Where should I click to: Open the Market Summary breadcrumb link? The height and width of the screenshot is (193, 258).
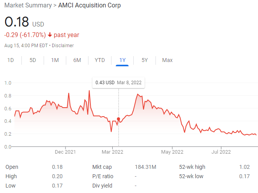click(28, 5)
